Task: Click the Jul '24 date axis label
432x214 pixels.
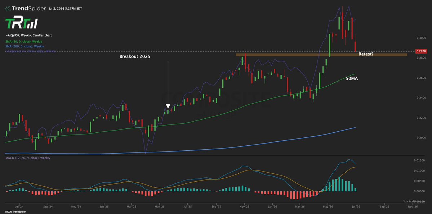Action: (19, 206)
